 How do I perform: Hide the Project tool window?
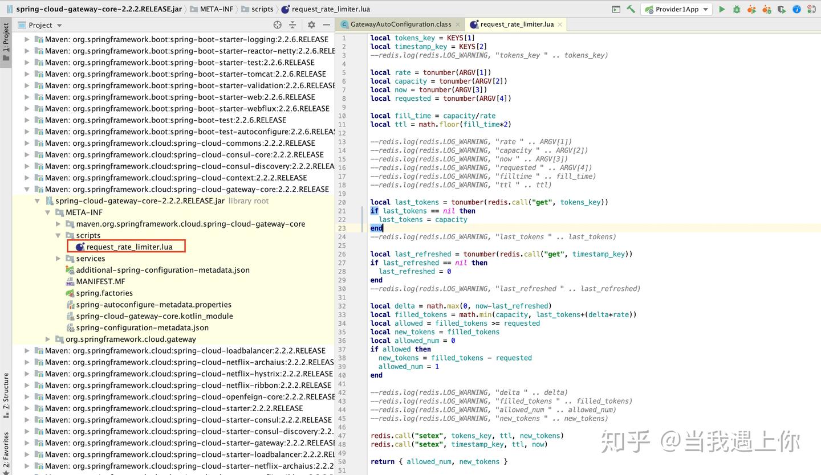[x=327, y=25]
